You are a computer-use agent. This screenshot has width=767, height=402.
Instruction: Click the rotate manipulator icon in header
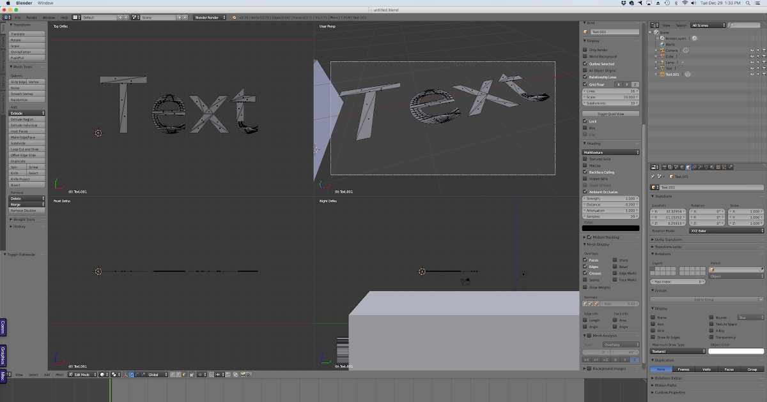(x=137, y=375)
